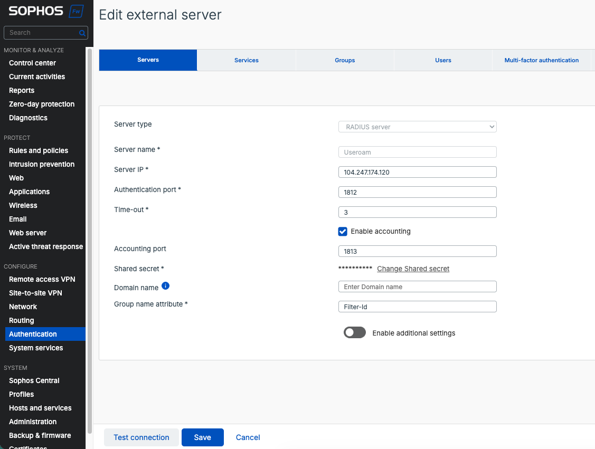Image resolution: width=595 pixels, height=449 pixels.
Task: Click the Group name attribute field
Action: coord(418,307)
